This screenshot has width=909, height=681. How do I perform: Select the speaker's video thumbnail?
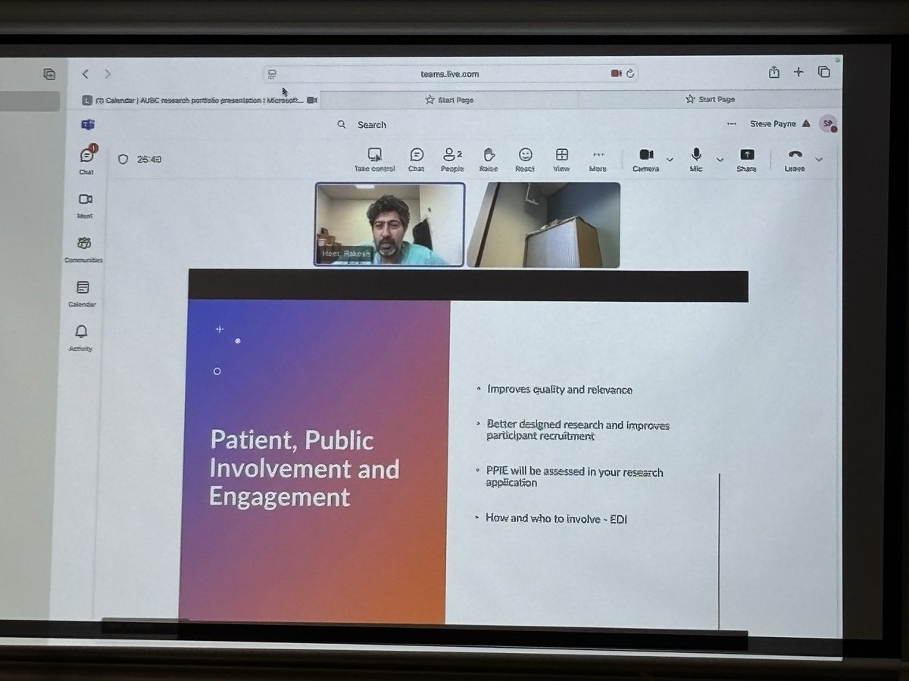coord(389,224)
